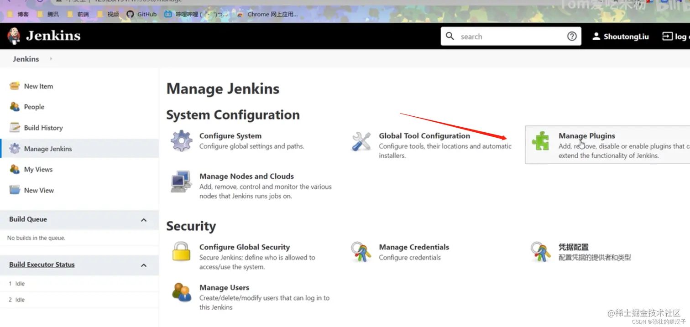The height and width of the screenshot is (327, 690).
Task: Open the Manage Nodes and Clouds link
Action: 246,176
